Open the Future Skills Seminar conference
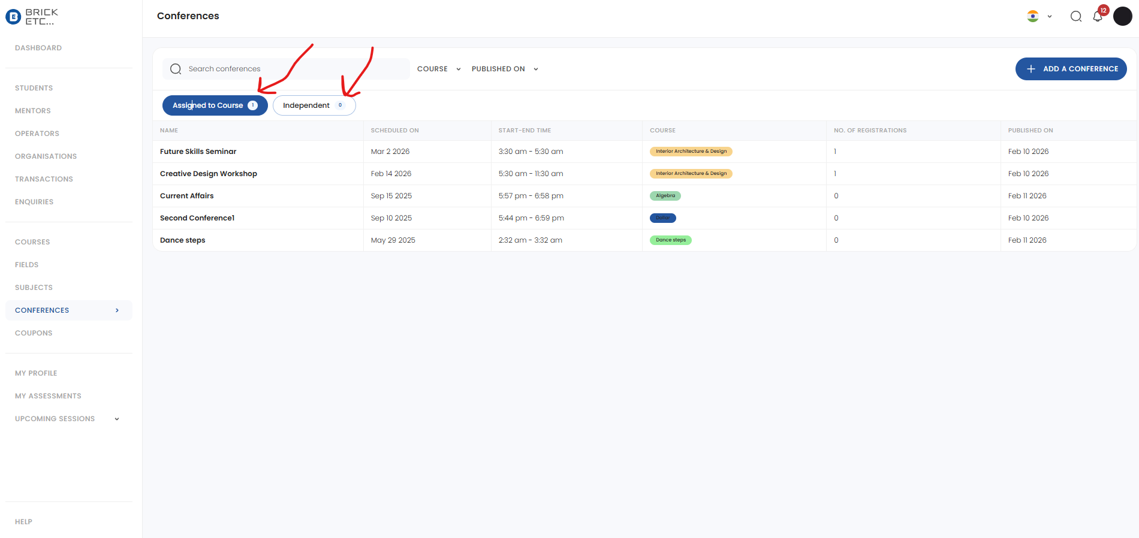The height and width of the screenshot is (538, 1139). point(198,152)
